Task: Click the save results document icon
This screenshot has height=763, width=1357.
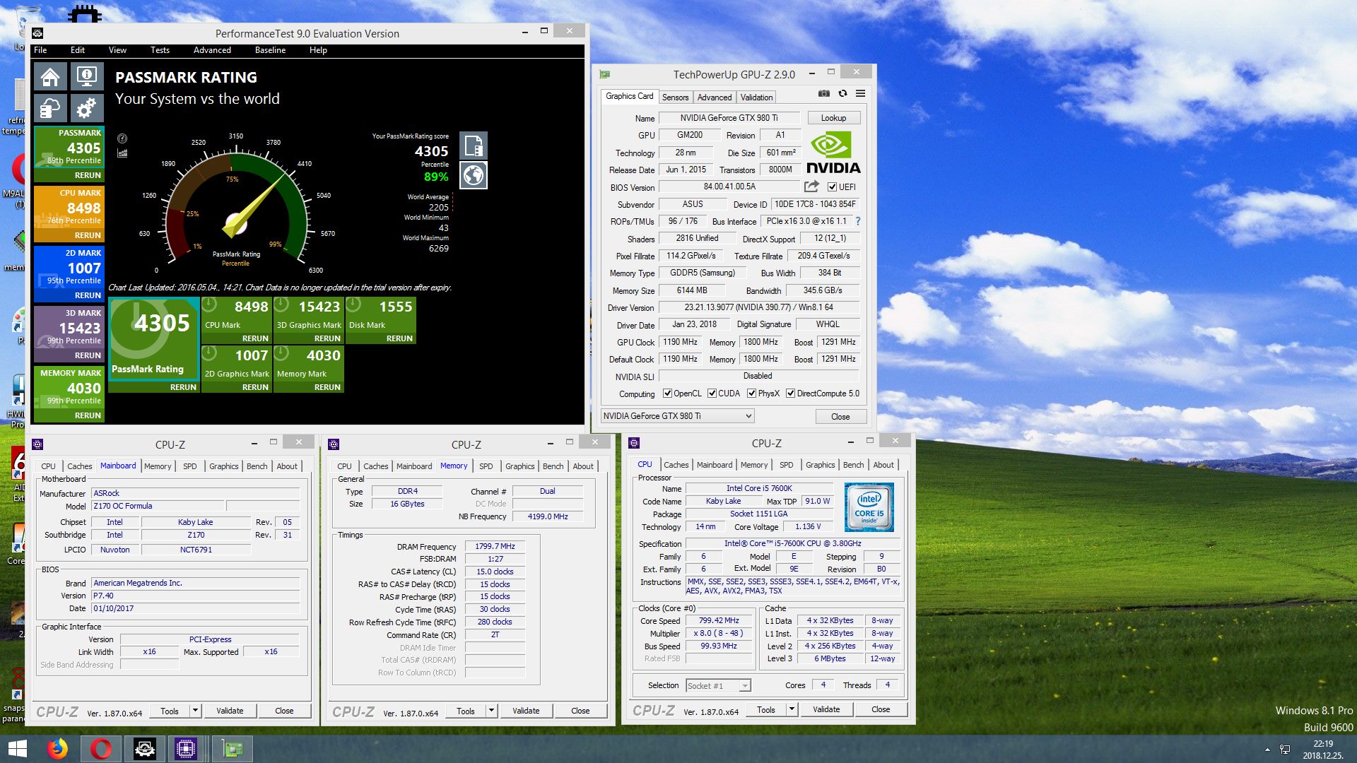Action: (x=474, y=146)
